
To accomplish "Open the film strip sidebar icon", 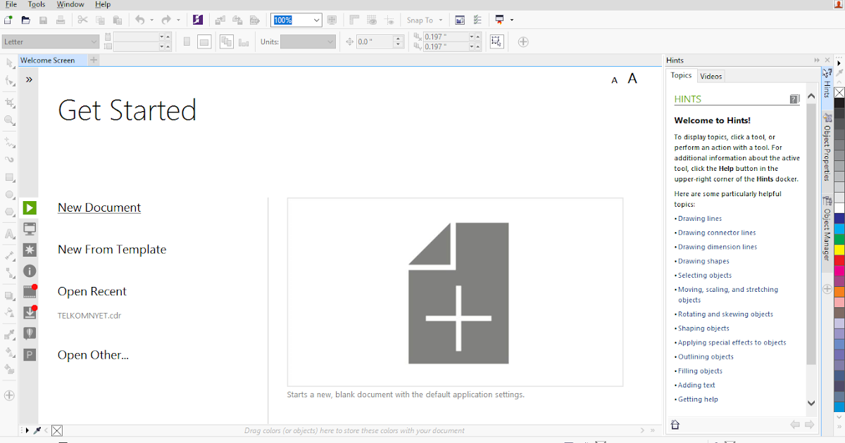I will coord(30,291).
